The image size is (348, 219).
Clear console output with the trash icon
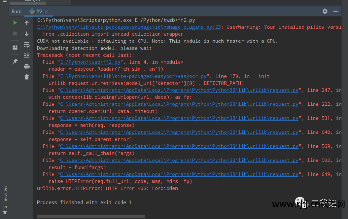click(27, 77)
